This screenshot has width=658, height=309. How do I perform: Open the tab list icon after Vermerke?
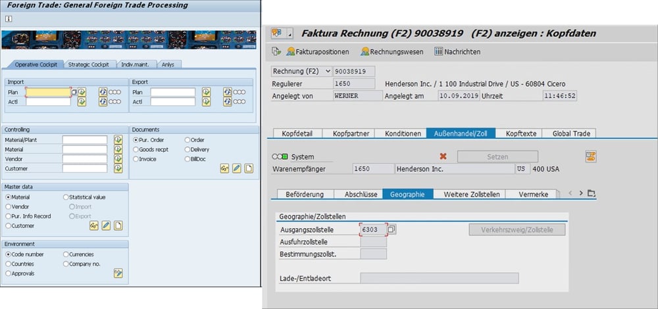pos(592,193)
